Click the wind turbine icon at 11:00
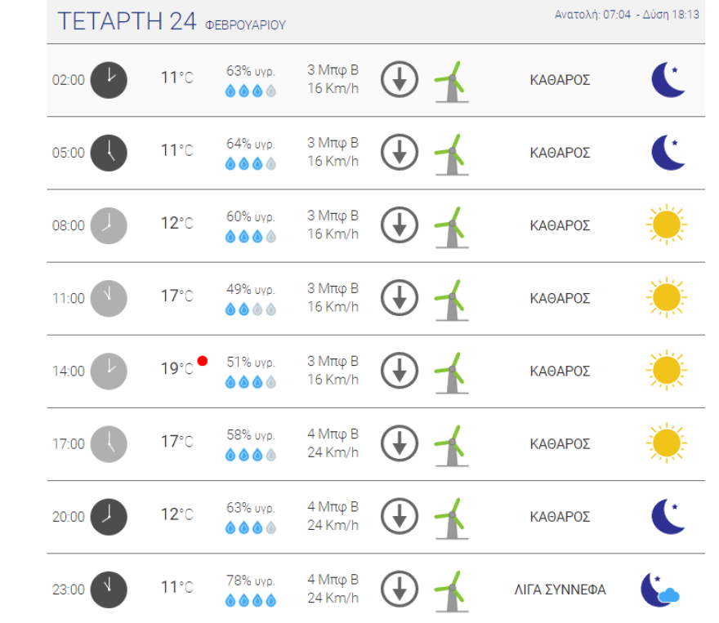The height and width of the screenshot is (623, 719). 449,299
